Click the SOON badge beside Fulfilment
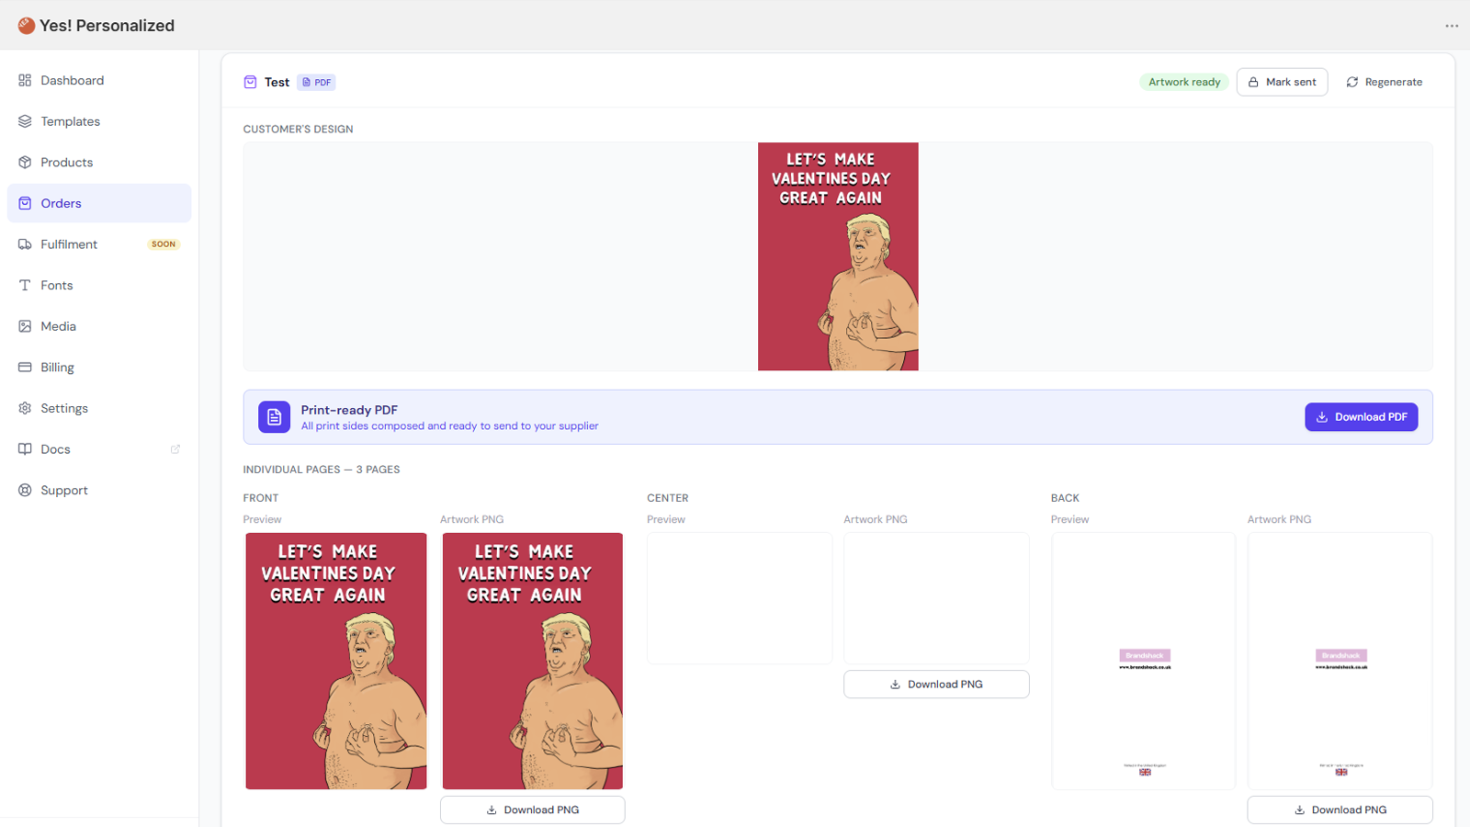Viewport: 1470px width, 827px height. pos(164,244)
